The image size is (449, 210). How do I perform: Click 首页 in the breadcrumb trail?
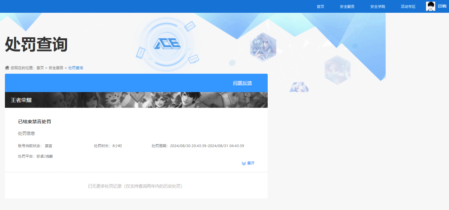40,68
